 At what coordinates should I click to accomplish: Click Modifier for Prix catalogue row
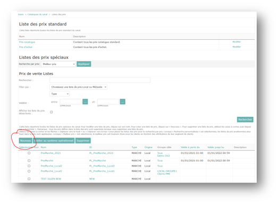pyautogui.click(x=236, y=42)
